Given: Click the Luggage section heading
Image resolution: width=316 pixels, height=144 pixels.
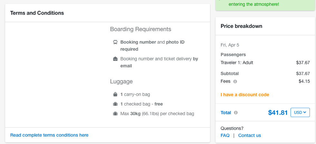Looking at the screenshot, I should tap(121, 81).
